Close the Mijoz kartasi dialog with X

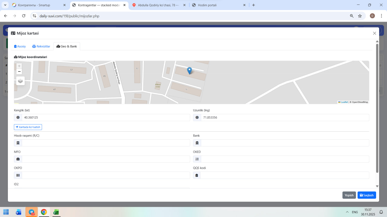point(375,33)
